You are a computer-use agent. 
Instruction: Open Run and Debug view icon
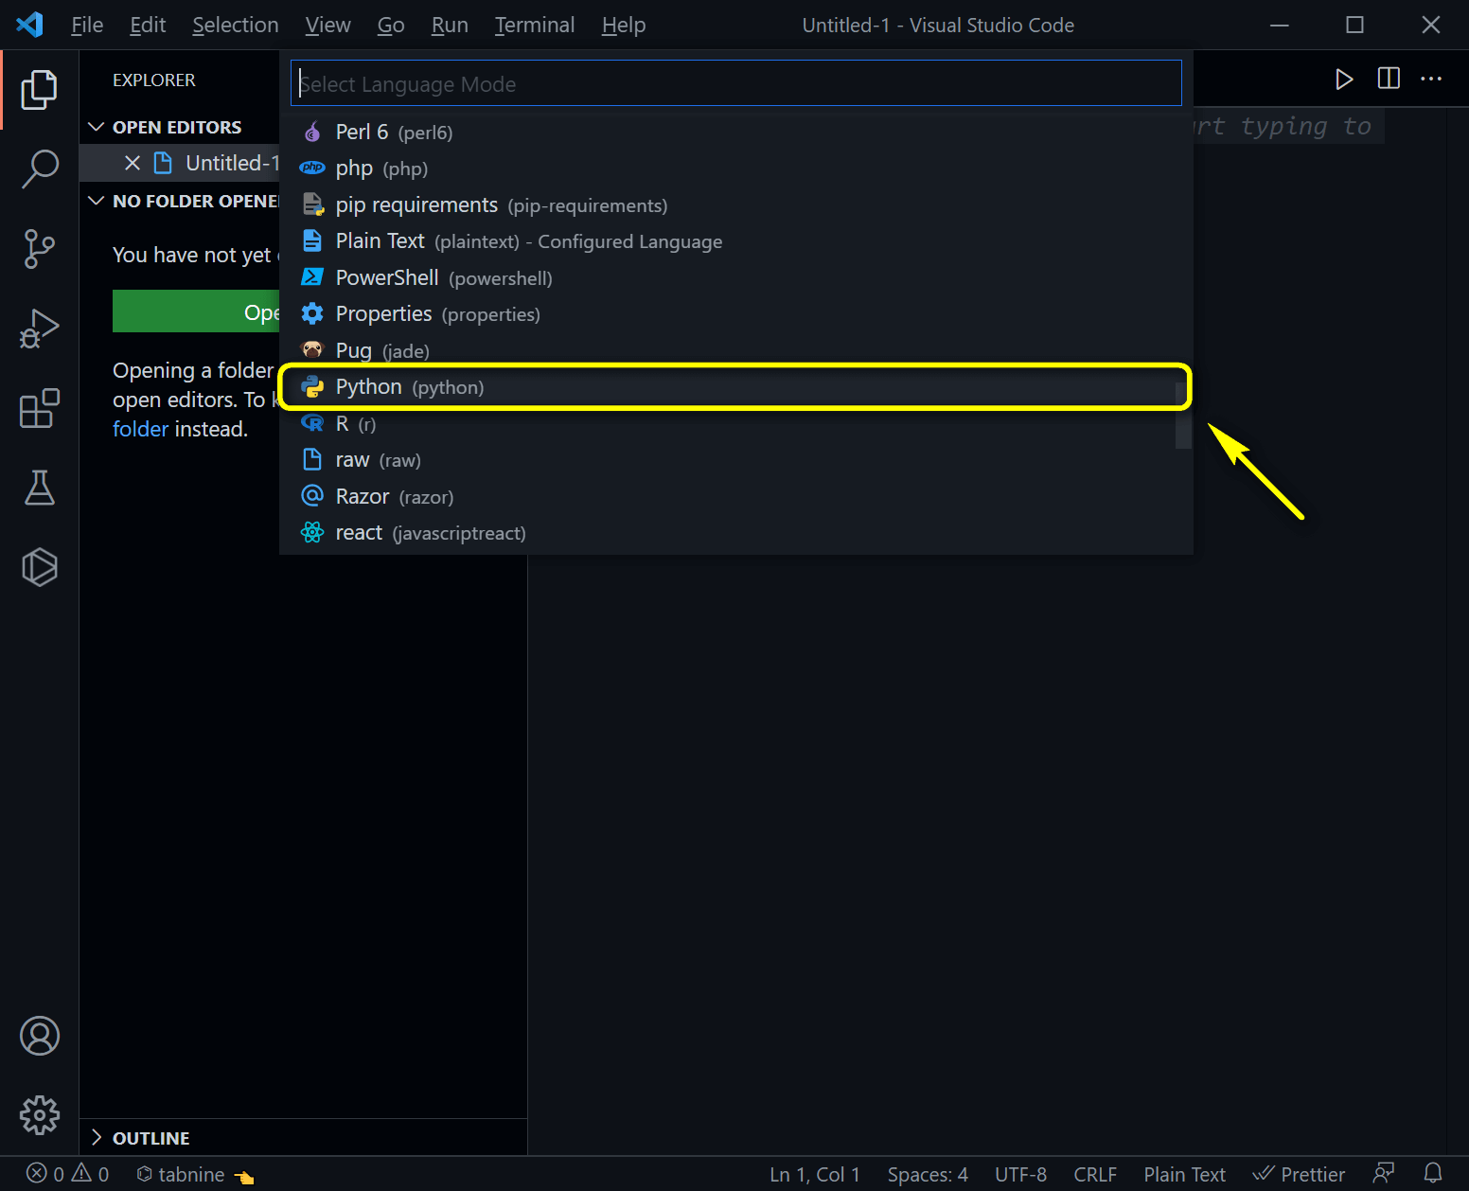40,329
